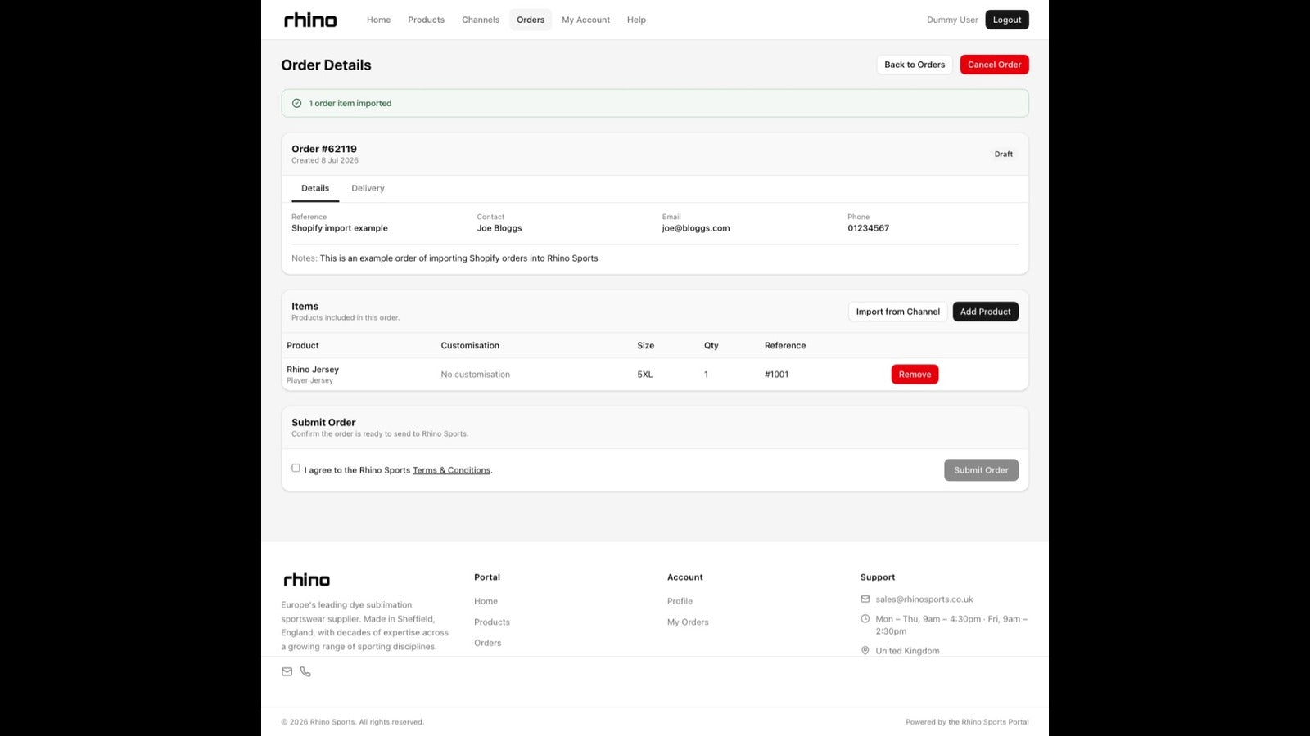Tick the Terms & Conditions agreement checkbox
The width and height of the screenshot is (1310, 736).
[296, 468]
